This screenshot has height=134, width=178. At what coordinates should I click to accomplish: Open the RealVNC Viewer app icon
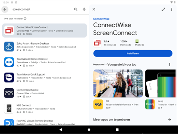click(x=9, y=122)
